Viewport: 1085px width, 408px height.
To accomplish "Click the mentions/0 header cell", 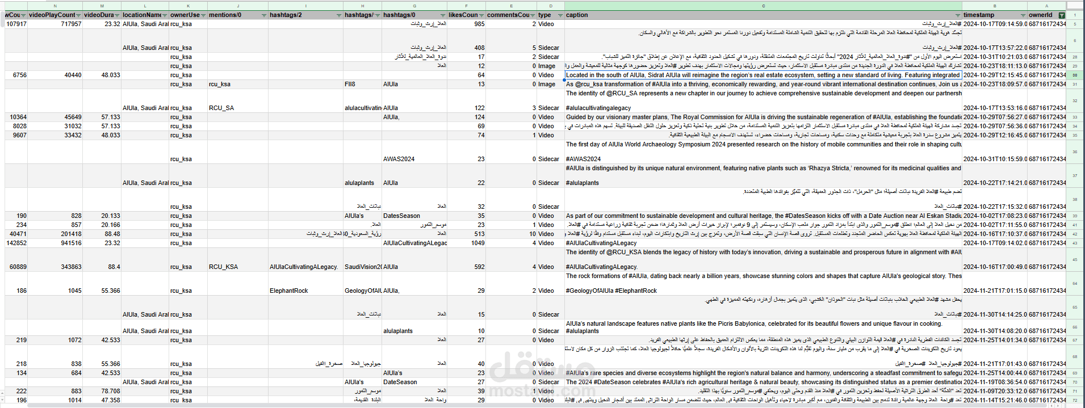I will click(x=238, y=15).
